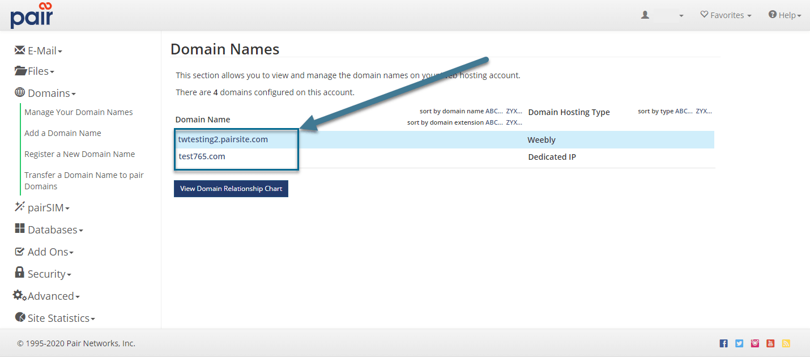
Task: Click the Domain Names page heading
Action: click(x=225, y=49)
